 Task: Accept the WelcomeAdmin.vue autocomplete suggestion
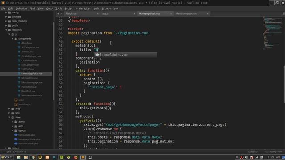pos(126,55)
